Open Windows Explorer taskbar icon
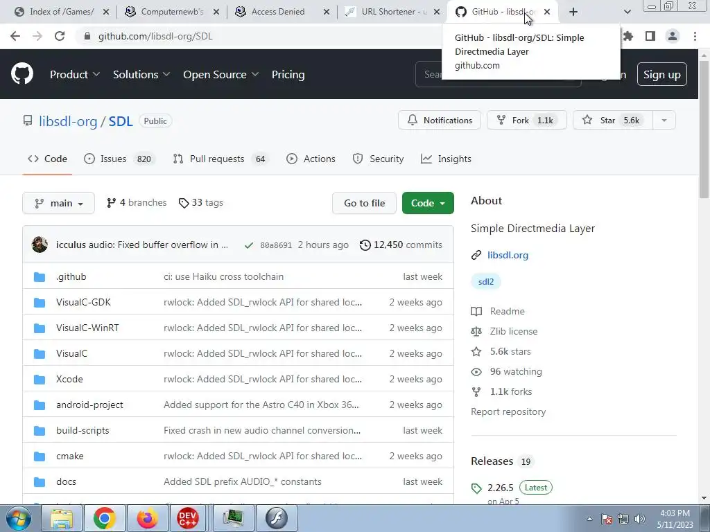This screenshot has height=532, width=710. [x=62, y=518]
